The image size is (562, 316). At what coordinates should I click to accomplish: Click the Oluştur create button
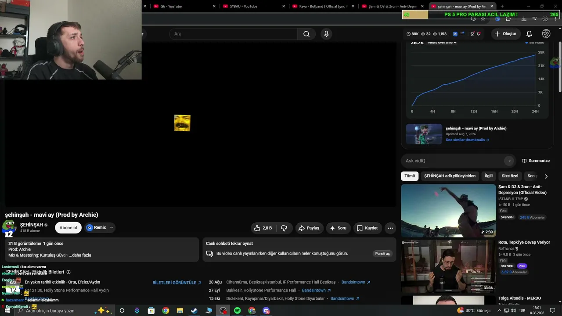click(505, 34)
